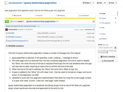Click the README file icon
123x92 pixels.
click(x=7, y=33)
